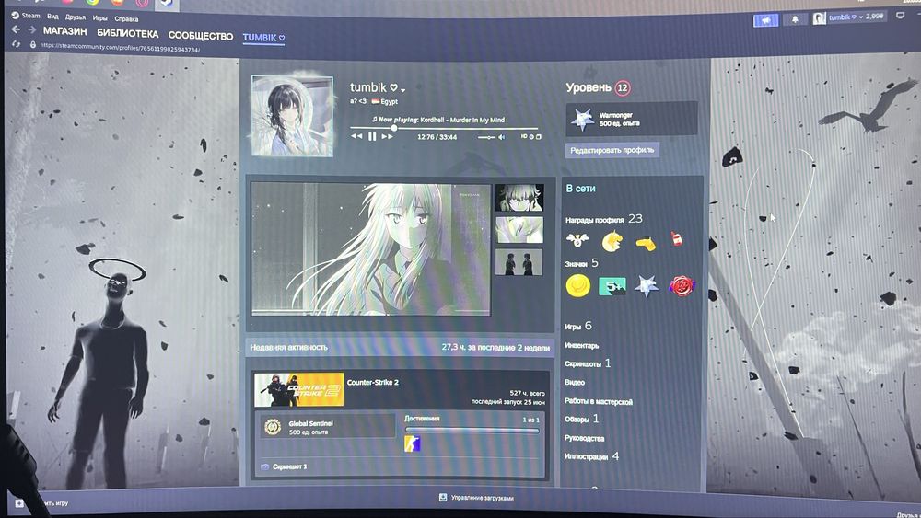Click the track progress slider knob
The height and width of the screenshot is (518, 921).
click(394, 127)
